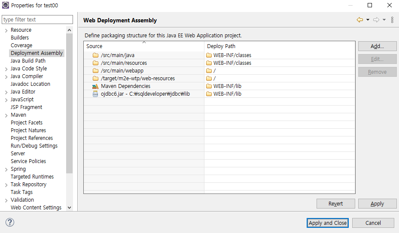
Task: Click the Apply and Close button
Action: (328, 223)
